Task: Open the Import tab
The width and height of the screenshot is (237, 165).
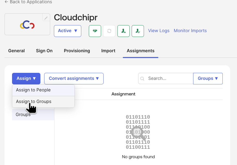Action: pyautogui.click(x=108, y=51)
